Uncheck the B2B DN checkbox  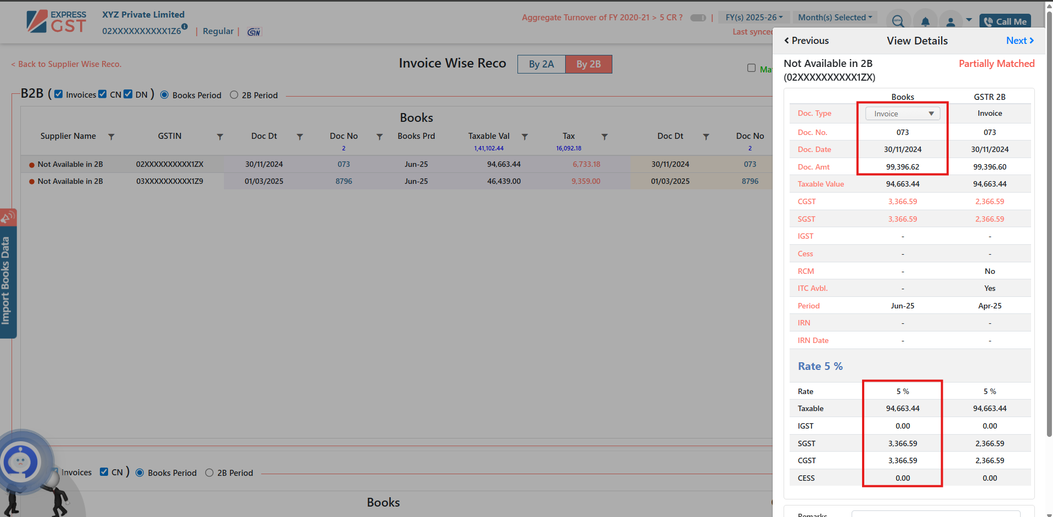[128, 94]
